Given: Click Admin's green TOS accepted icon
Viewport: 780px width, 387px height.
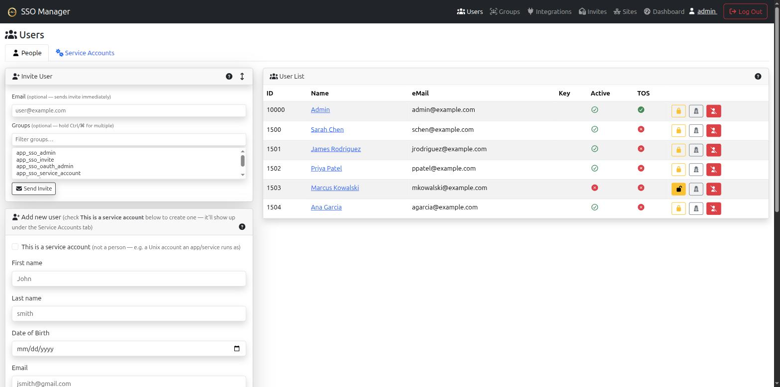Looking at the screenshot, I should click(x=641, y=109).
